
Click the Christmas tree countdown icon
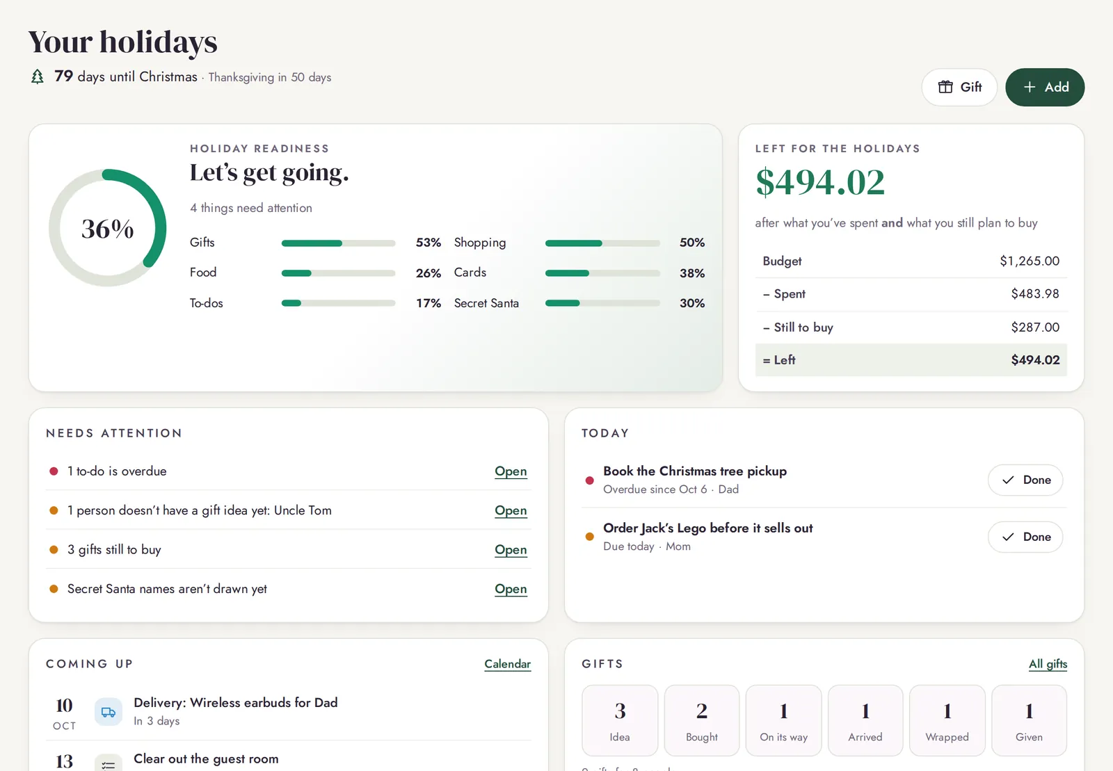38,76
